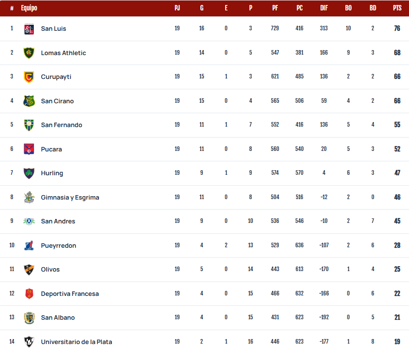The height and width of the screenshot is (353, 409).
Task: Click San Luis's 76 points value
Action: [397, 28]
